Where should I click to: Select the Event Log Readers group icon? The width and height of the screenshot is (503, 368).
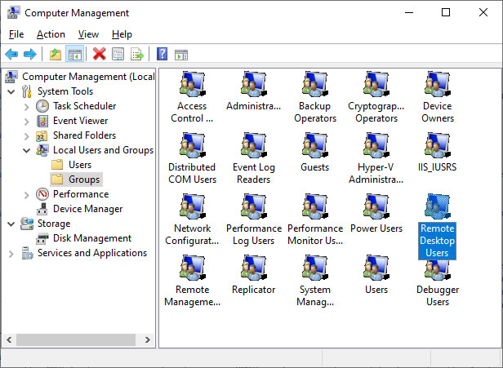click(x=253, y=145)
